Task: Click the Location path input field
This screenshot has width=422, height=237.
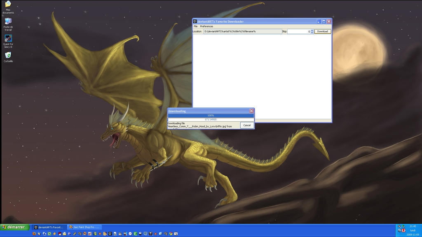Action: coord(243,31)
